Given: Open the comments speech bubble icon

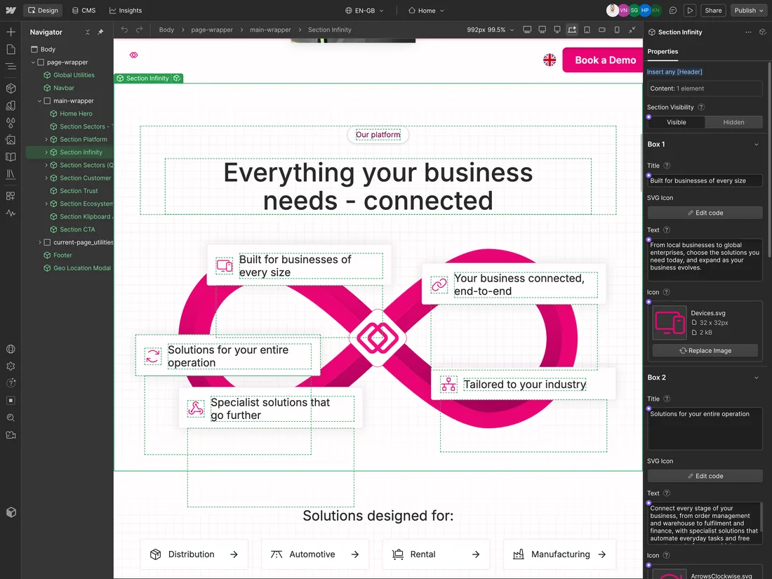Looking at the screenshot, I should pyautogui.click(x=673, y=11).
